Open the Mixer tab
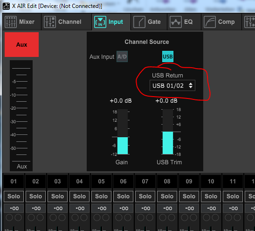 (21, 22)
